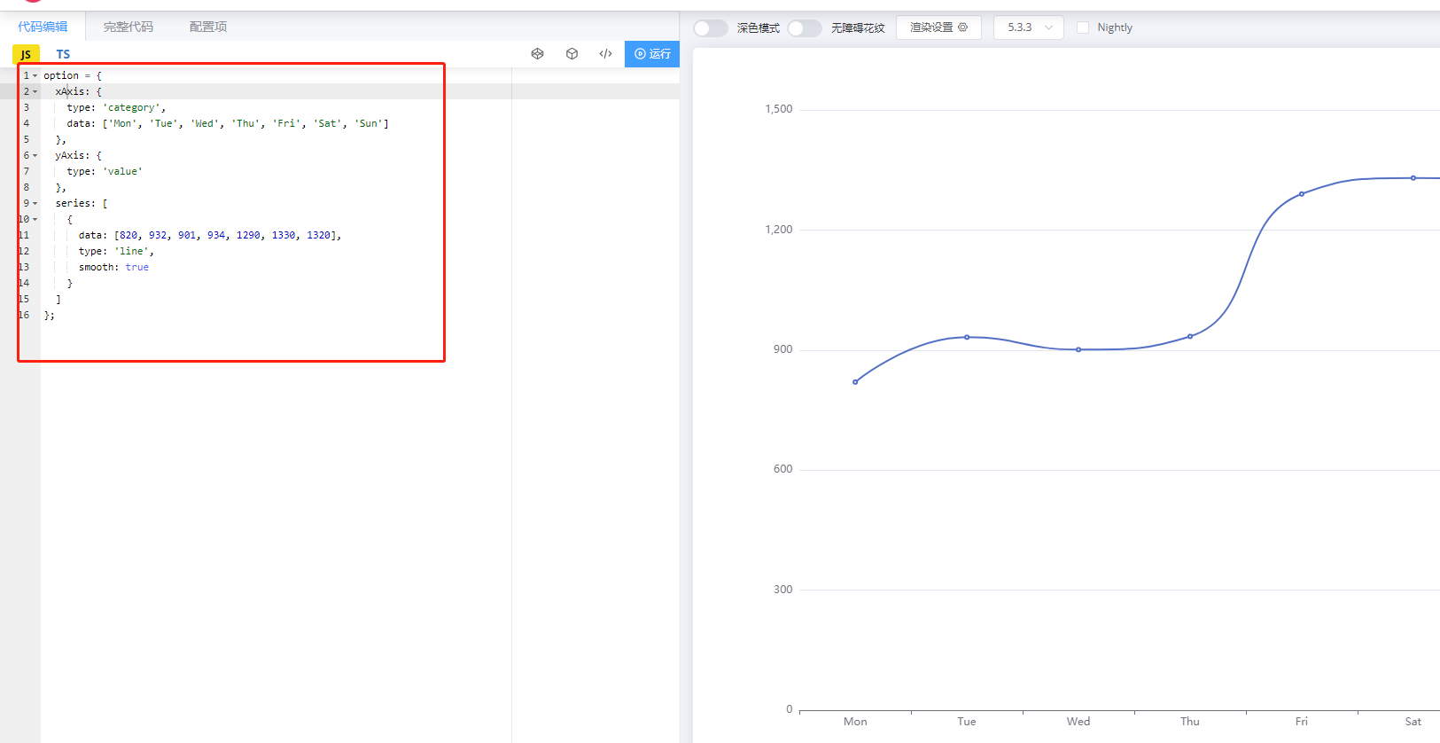Open the 5.3.3 version dropdown
Screen dimensions: 1440x743
pyautogui.click(x=1029, y=27)
